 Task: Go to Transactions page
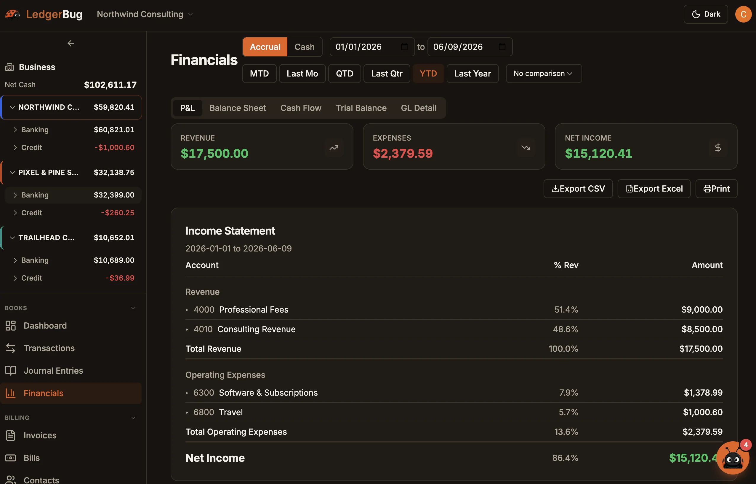71,348
